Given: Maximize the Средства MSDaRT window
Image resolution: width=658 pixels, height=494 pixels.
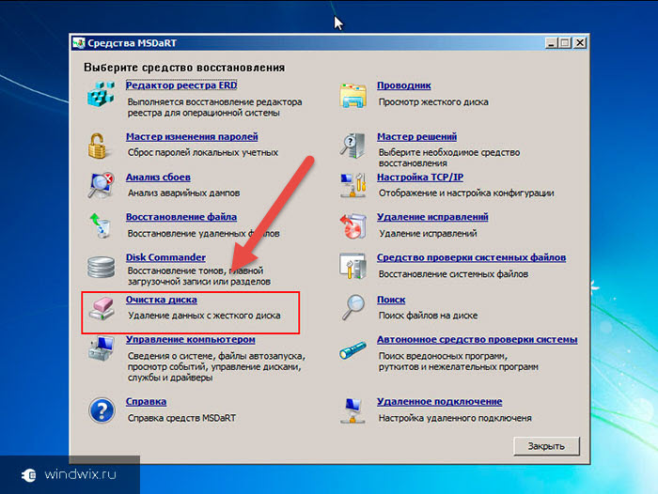Looking at the screenshot, I should (565, 43).
